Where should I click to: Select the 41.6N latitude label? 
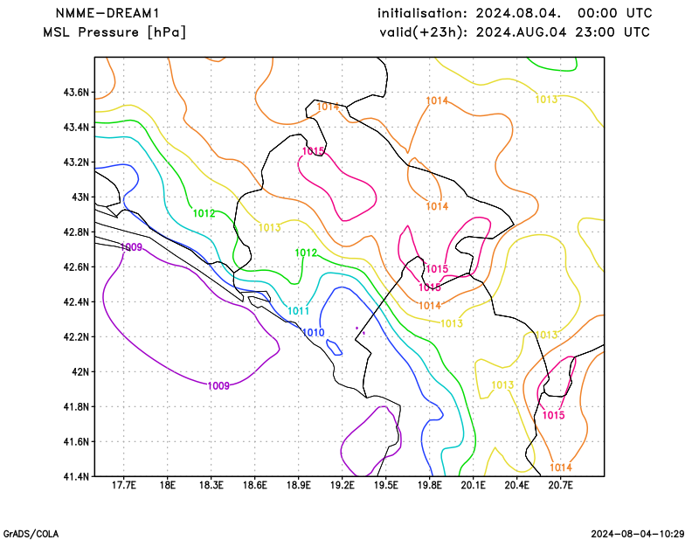[x=76, y=442]
